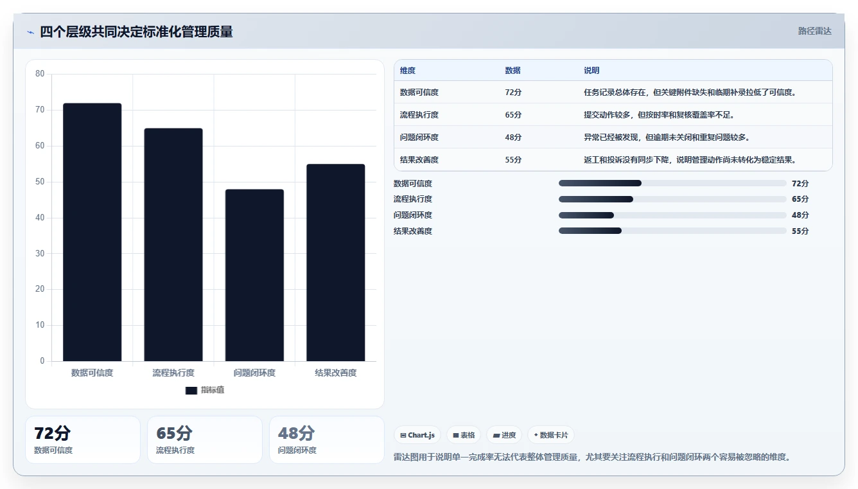Click the 48分 value right of the progress bars

point(800,215)
